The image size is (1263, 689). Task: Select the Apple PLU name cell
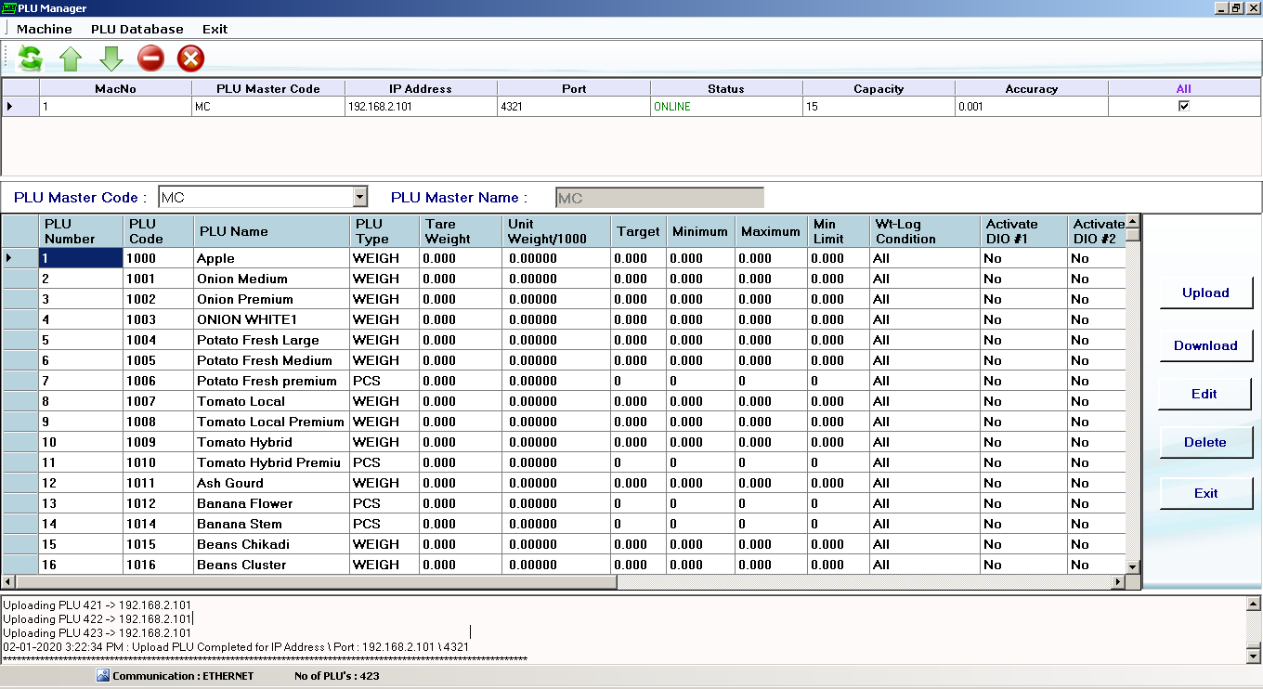[272, 258]
